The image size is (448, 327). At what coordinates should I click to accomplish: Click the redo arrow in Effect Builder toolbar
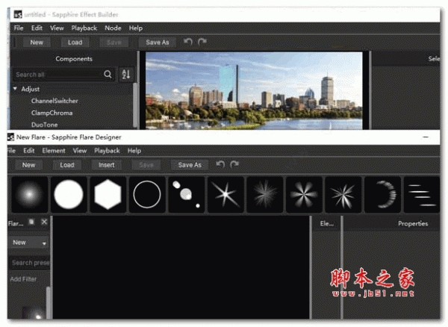click(202, 42)
